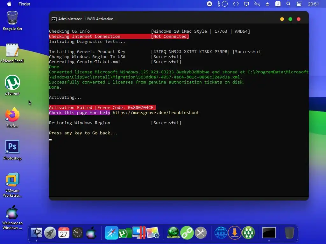Image resolution: width=326 pixels, height=244 pixels.
Task: Click the round eject icon in the menu bar
Action: pos(209,4)
